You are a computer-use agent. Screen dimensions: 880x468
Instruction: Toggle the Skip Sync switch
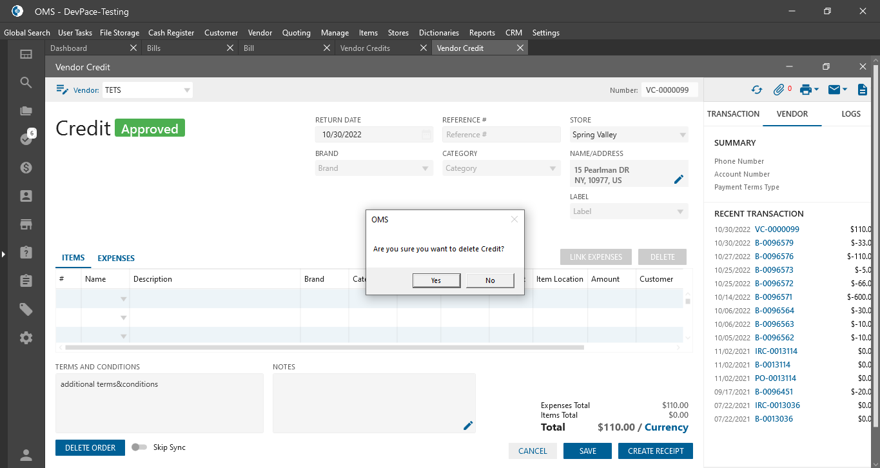click(x=139, y=447)
